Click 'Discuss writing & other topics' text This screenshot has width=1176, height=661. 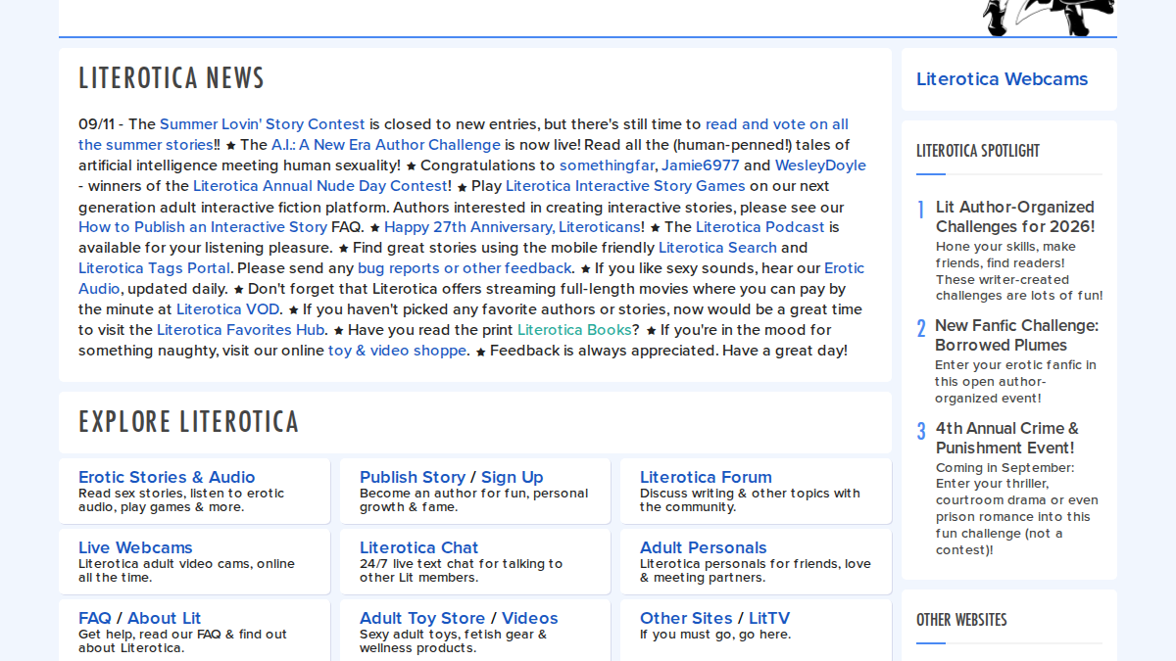pyautogui.click(x=750, y=500)
